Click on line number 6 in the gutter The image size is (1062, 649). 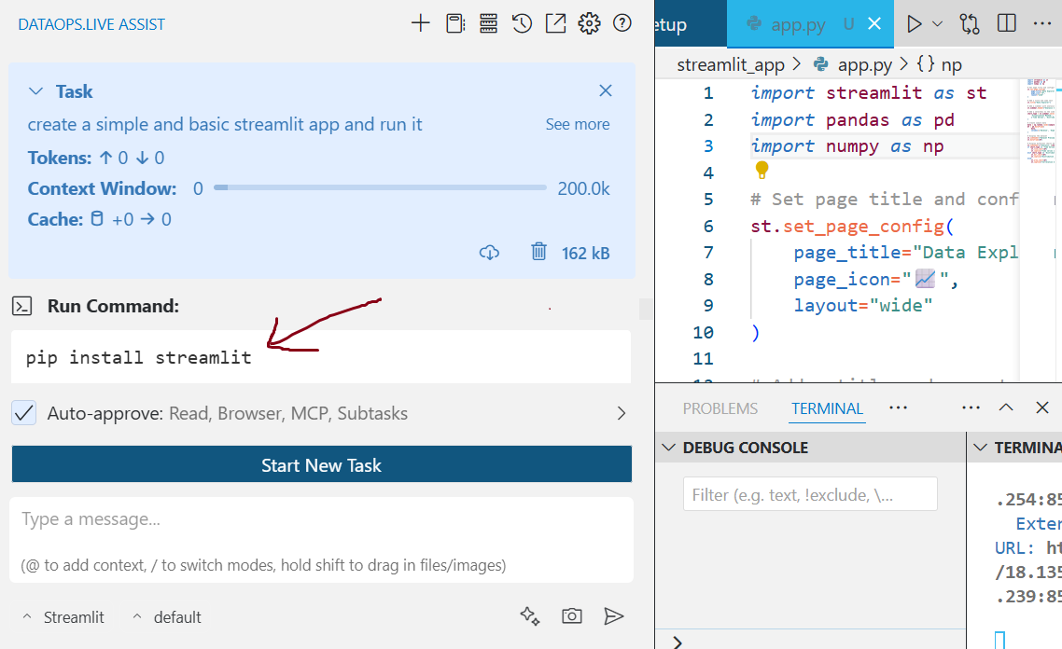click(x=708, y=226)
